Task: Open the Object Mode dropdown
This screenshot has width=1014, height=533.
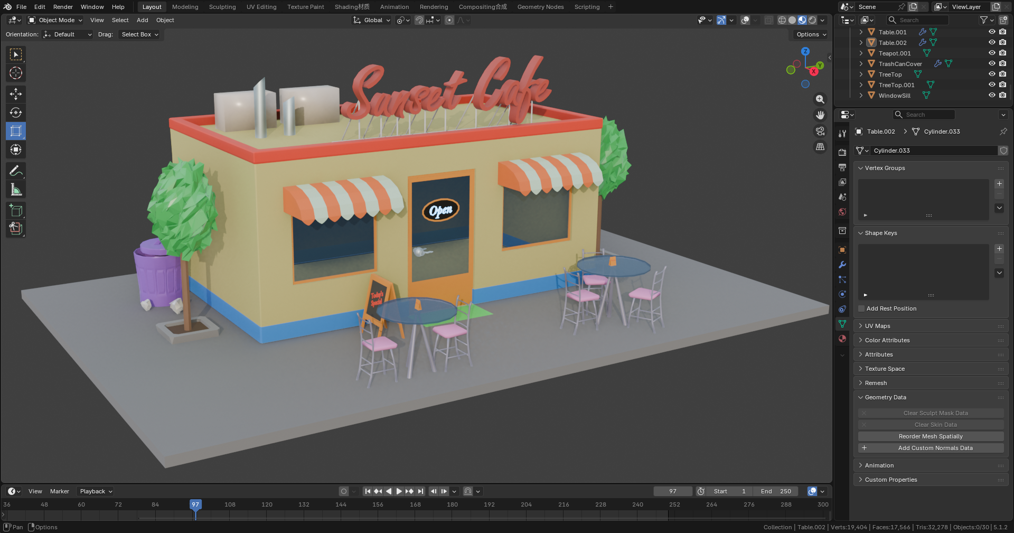Action: tap(55, 20)
